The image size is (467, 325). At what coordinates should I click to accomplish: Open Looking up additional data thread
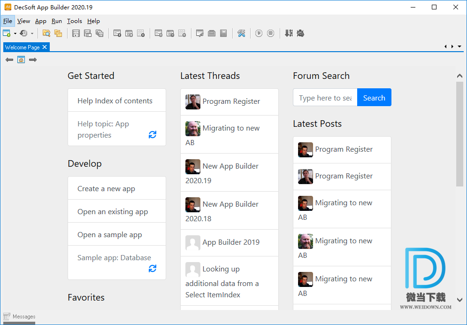point(230,281)
